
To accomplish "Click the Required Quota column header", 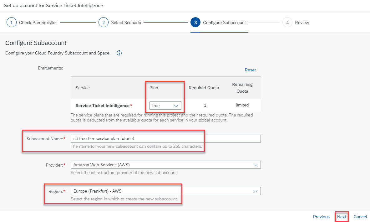I will [x=204, y=88].
